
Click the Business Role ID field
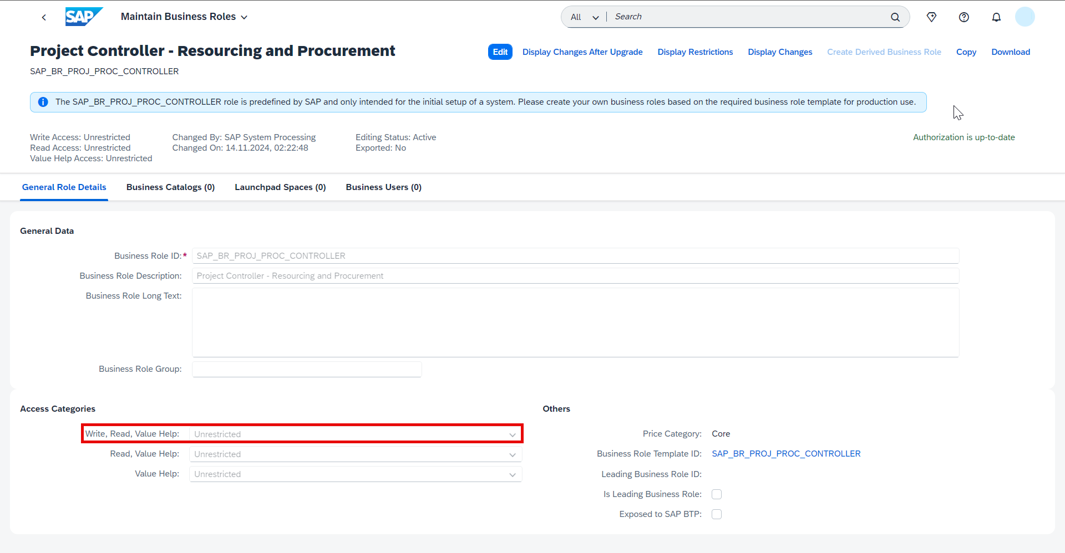click(575, 256)
